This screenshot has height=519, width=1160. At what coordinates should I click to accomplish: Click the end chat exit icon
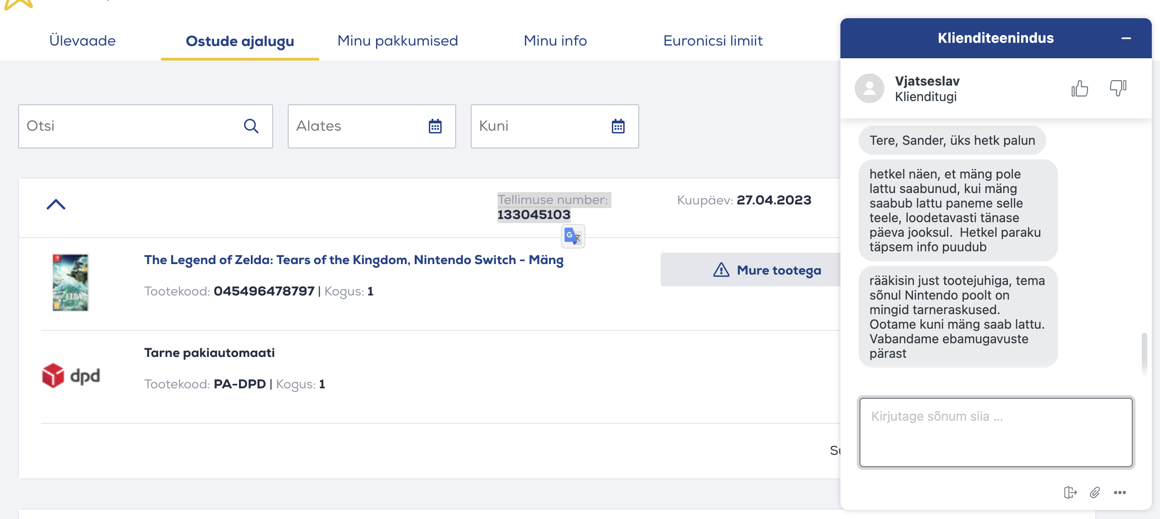[1070, 493]
